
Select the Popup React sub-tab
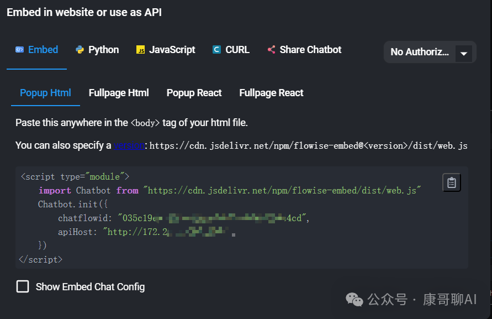tap(194, 93)
